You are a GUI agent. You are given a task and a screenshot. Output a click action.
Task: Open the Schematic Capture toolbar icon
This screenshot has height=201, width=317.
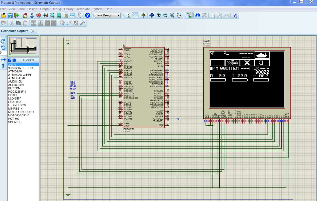pos(32,15)
